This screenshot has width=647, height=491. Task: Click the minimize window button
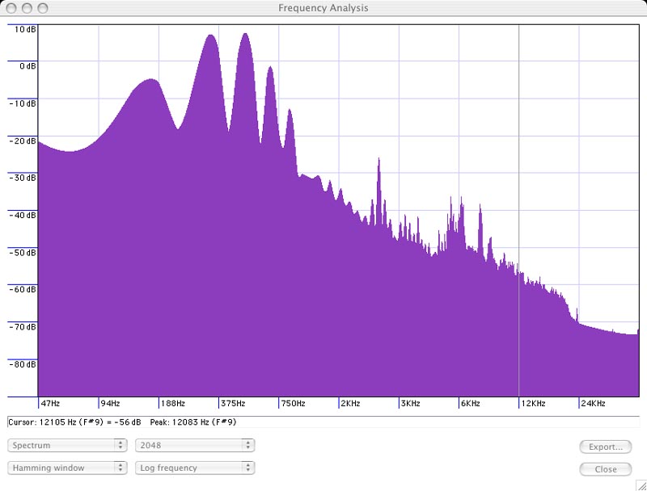(x=27, y=8)
